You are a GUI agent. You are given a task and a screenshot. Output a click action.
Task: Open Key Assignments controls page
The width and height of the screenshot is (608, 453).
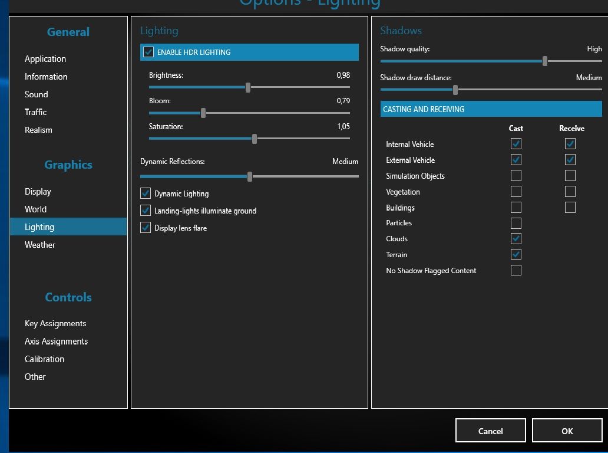coord(55,324)
